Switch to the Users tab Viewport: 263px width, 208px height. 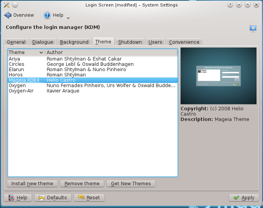[x=155, y=42]
